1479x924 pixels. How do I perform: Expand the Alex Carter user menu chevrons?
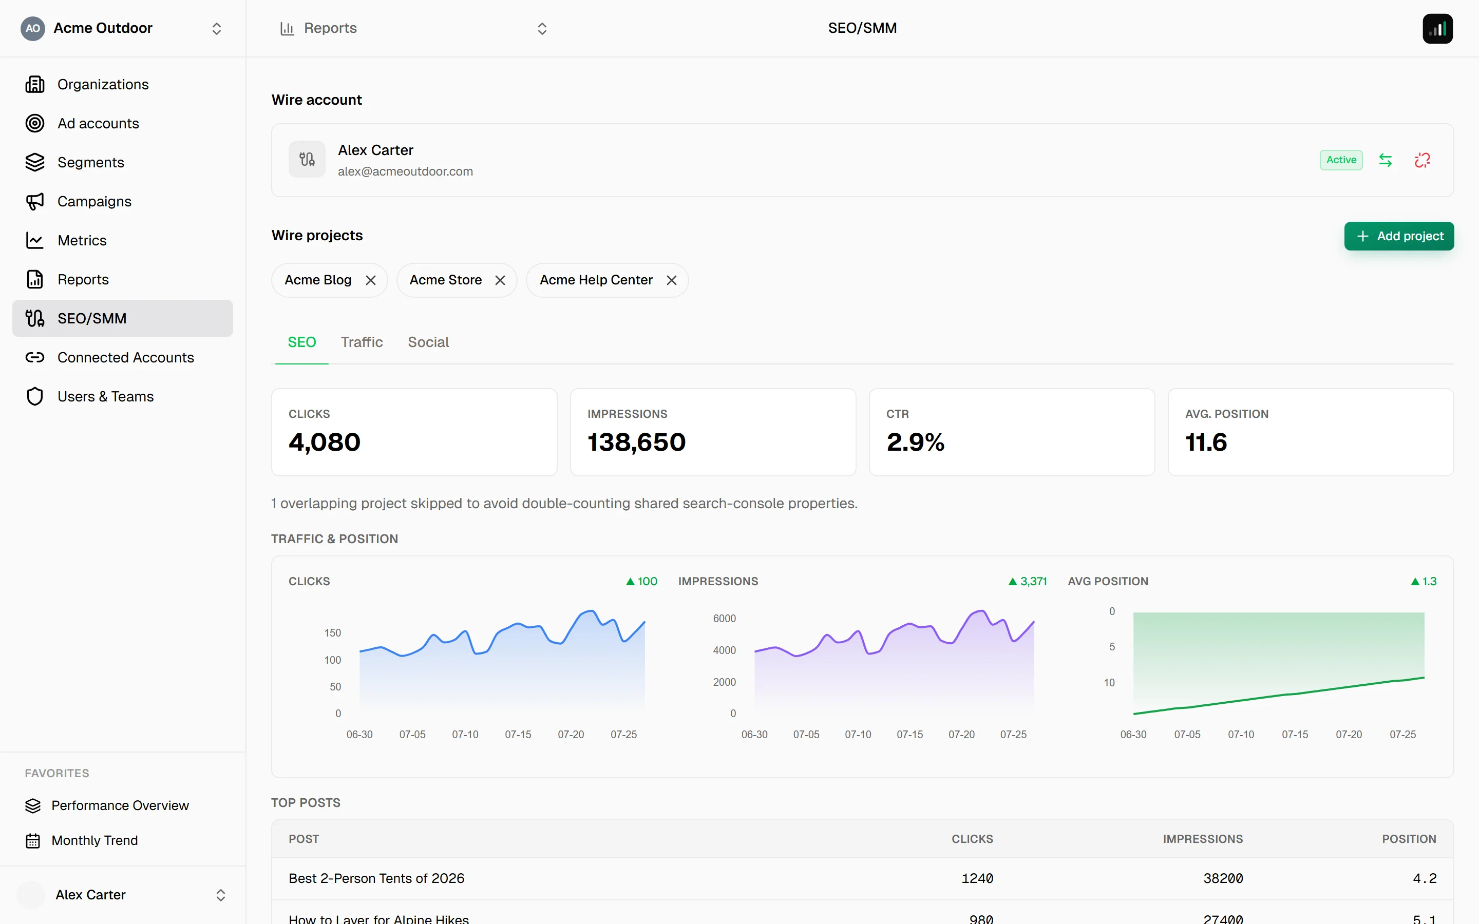pos(221,895)
